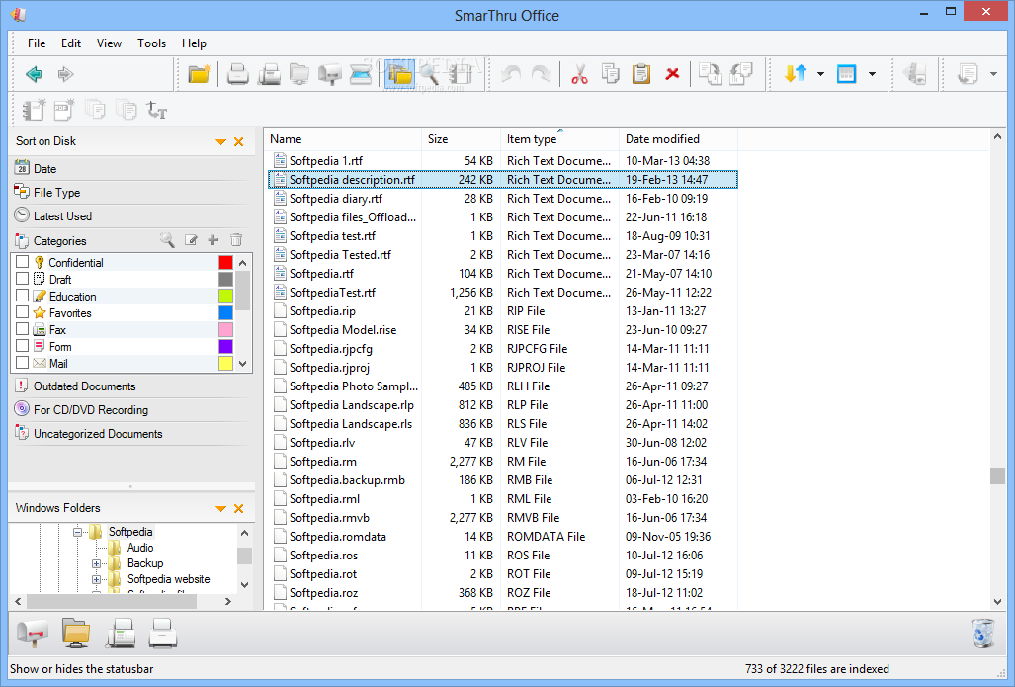The width and height of the screenshot is (1015, 687).
Task: Open the sort order dropdown arrow
Action: (x=821, y=74)
